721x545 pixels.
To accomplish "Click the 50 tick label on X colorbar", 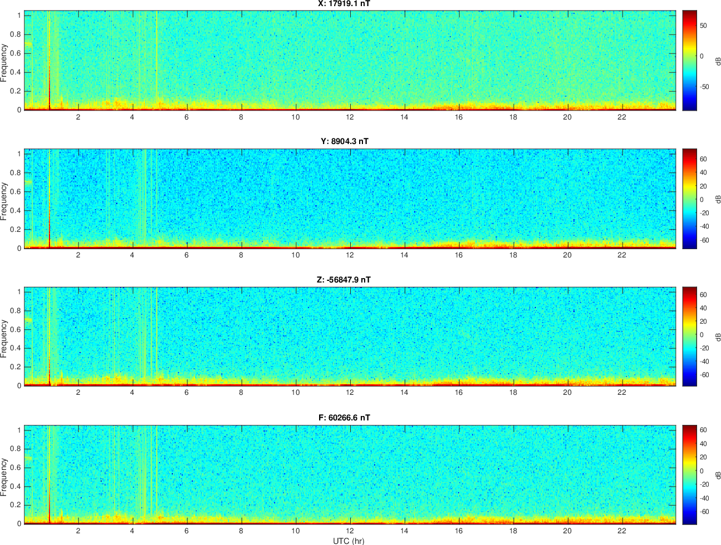I will pos(703,26).
